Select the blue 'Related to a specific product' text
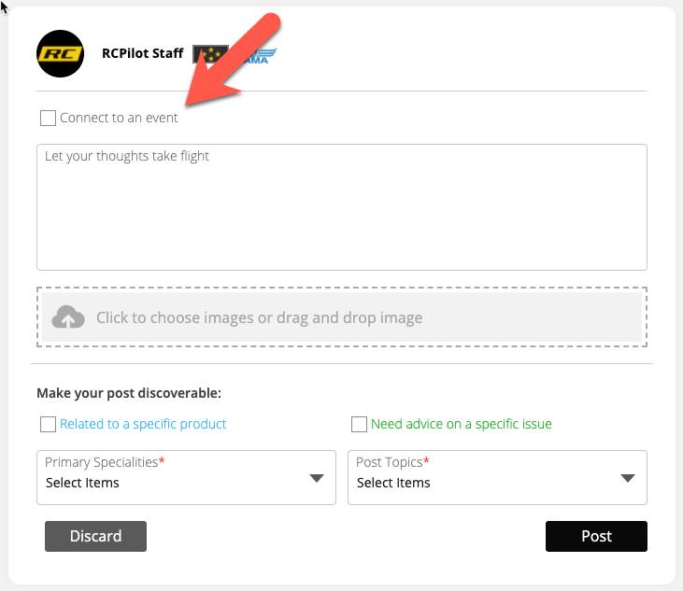The width and height of the screenshot is (683, 591). (x=143, y=424)
